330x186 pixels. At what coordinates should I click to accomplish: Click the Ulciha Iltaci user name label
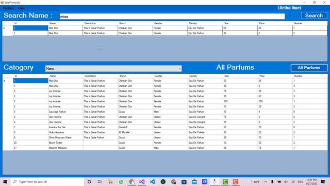tap(289, 8)
